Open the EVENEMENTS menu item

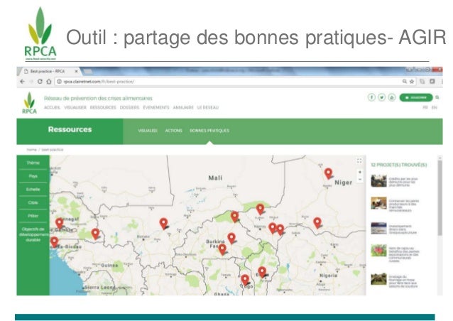[156, 107]
